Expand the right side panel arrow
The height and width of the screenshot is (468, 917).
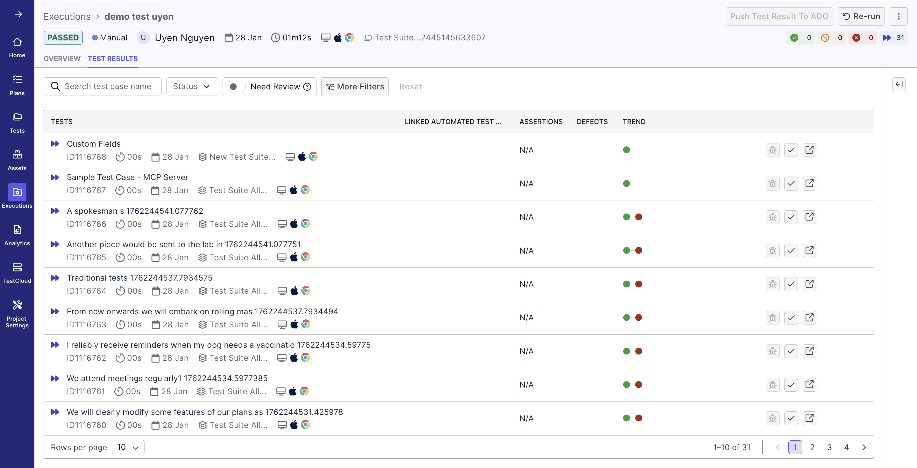899,84
